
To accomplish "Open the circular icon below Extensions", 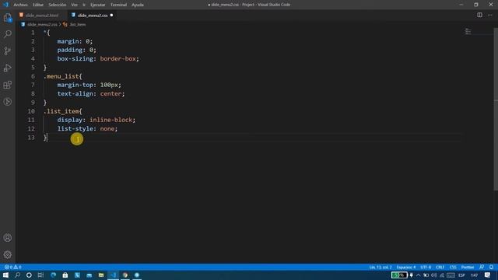I will tap(8, 102).
